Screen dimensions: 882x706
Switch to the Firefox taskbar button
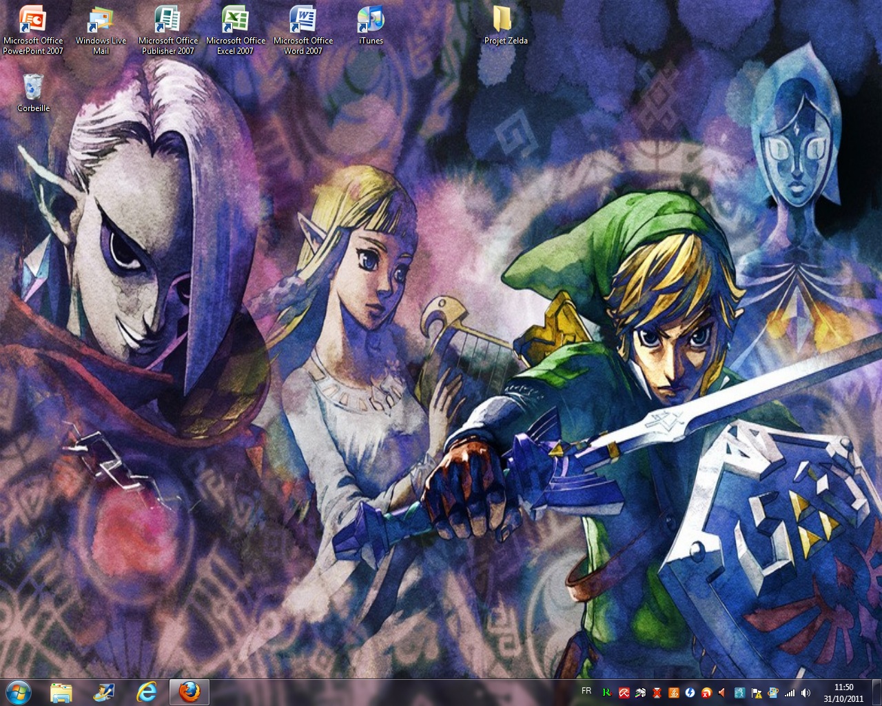click(189, 692)
